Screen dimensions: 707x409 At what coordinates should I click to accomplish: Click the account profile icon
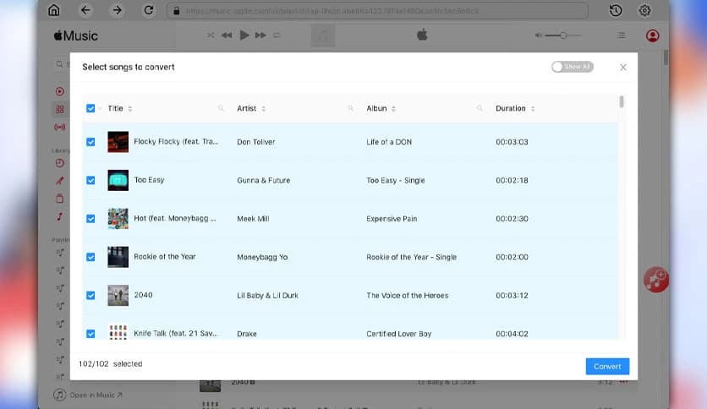point(652,35)
